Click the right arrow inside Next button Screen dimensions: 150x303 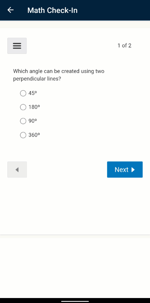133,170
